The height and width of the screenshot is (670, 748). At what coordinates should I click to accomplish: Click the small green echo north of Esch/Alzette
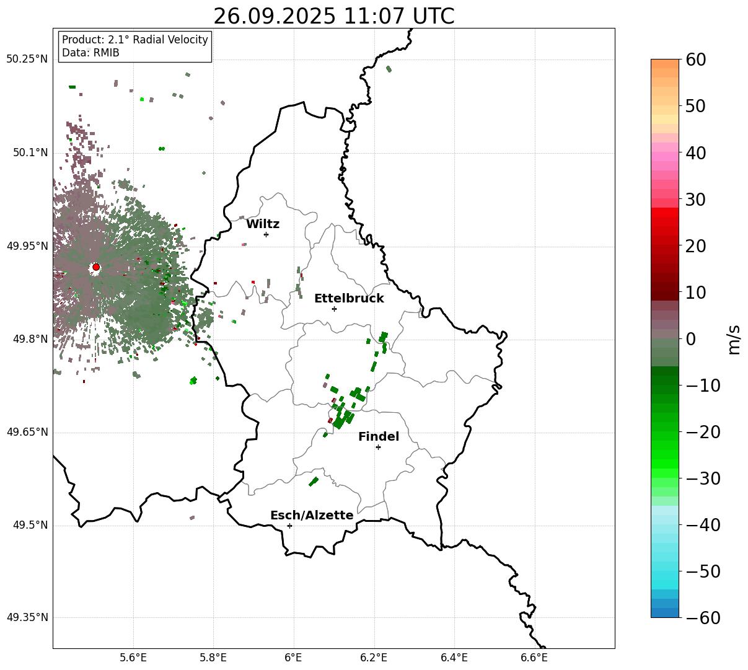click(x=314, y=482)
